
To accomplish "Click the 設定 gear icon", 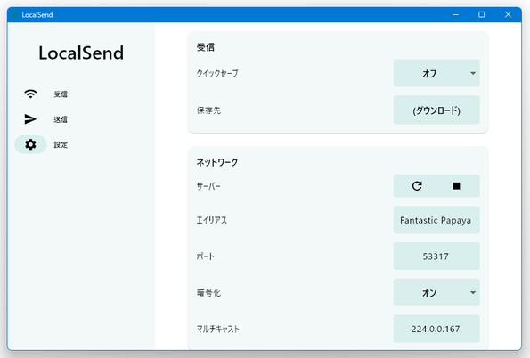I will (30, 144).
